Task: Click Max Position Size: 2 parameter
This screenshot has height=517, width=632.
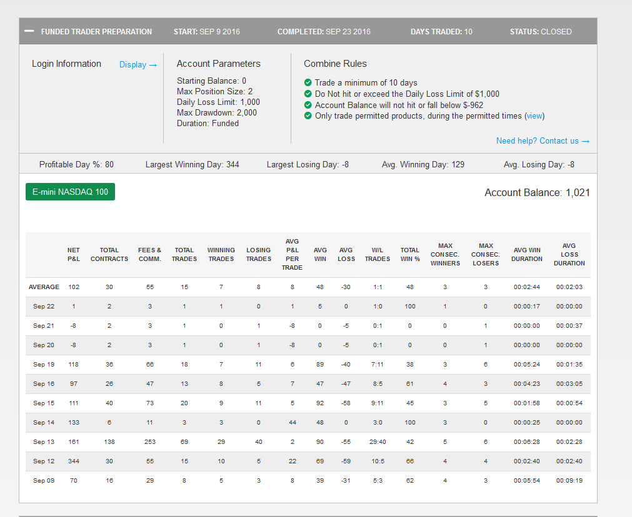Action: tap(214, 91)
